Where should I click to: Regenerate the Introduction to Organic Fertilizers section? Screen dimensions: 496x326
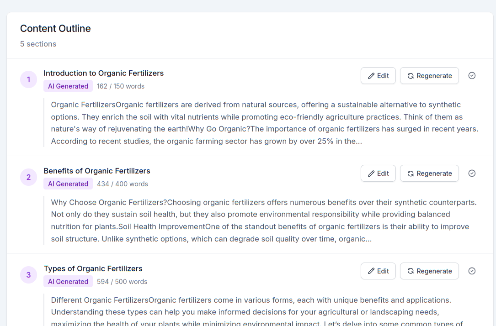click(429, 76)
